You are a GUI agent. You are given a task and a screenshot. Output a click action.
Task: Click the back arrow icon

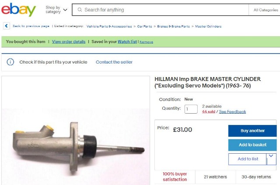pyautogui.click(x=7, y=26)
